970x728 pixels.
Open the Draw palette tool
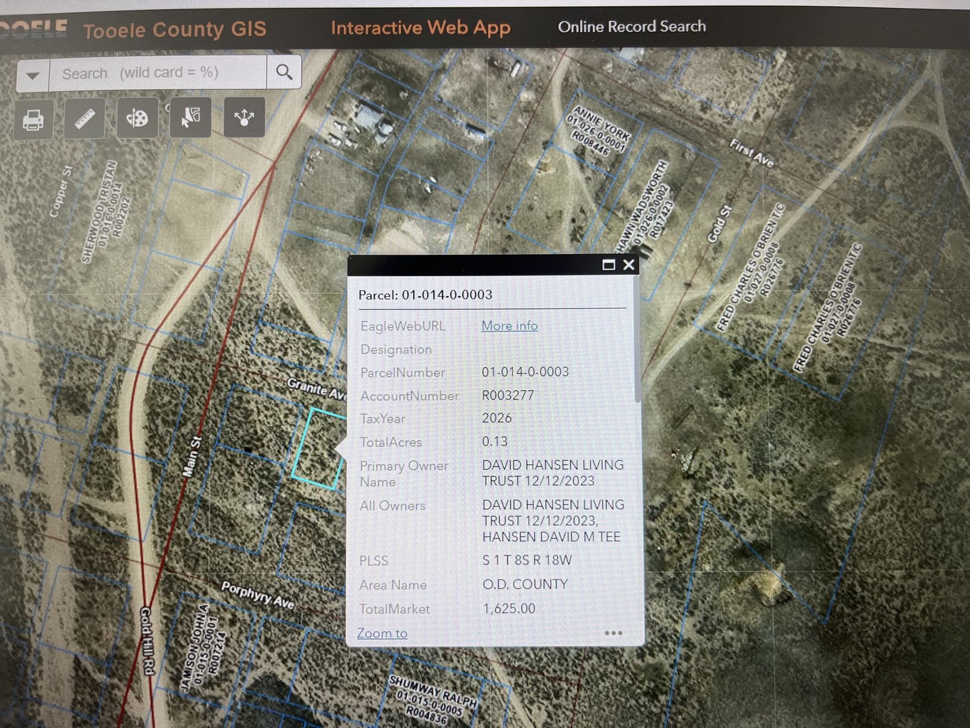137,117
